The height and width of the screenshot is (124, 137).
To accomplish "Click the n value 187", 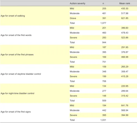I will 104,47.
